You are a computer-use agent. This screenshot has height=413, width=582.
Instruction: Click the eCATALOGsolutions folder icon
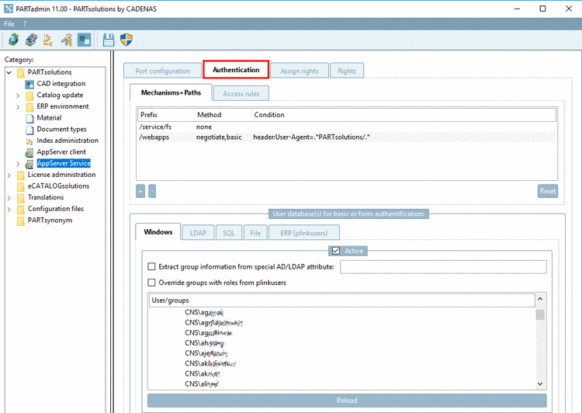[x=21, y=187]
